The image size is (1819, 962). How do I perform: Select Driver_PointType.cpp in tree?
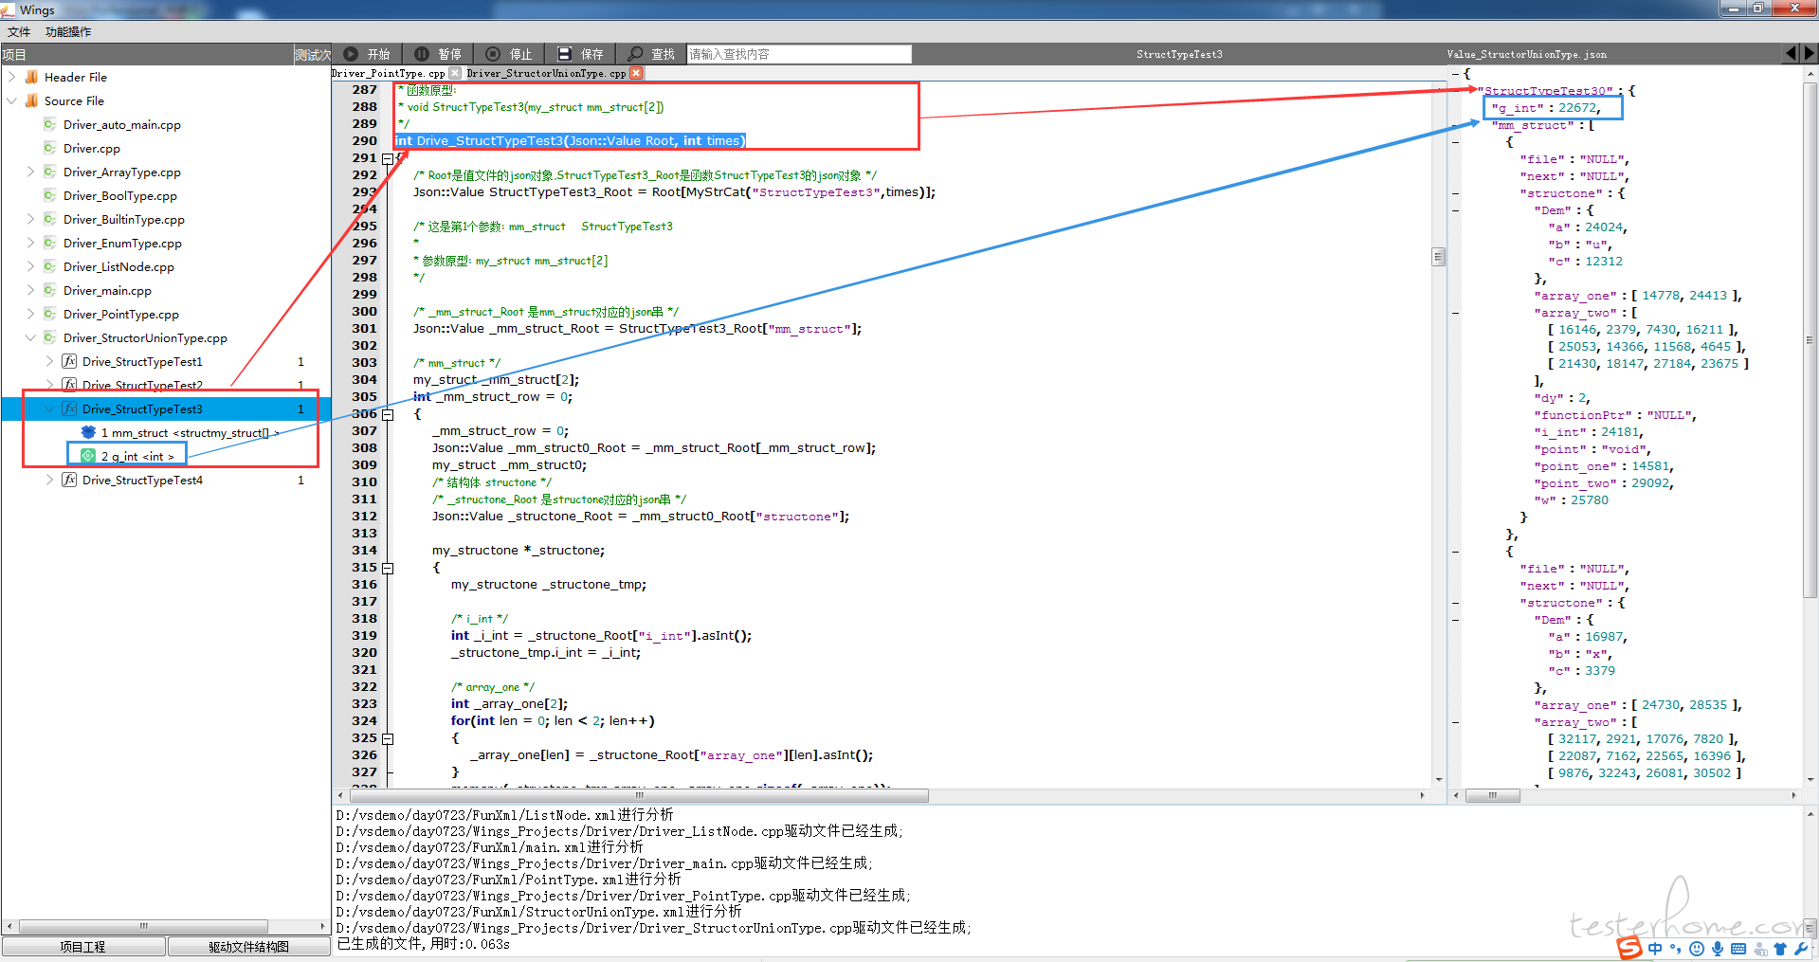click(x=121, y=314)
